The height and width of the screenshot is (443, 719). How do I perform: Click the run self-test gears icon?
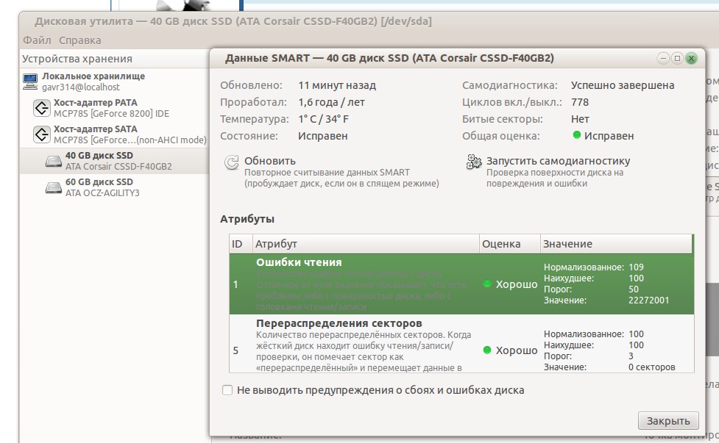(474, 162)
